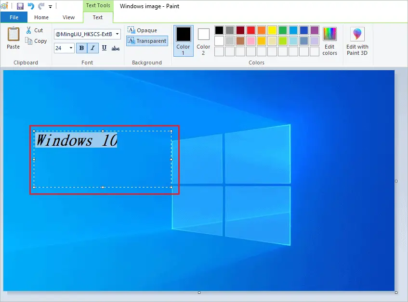The width and height of the screenshot is (408, 302).
Task: Click the font name field @MingLiU_HKSCS-ExtB
Action: (x=84, y=34)
